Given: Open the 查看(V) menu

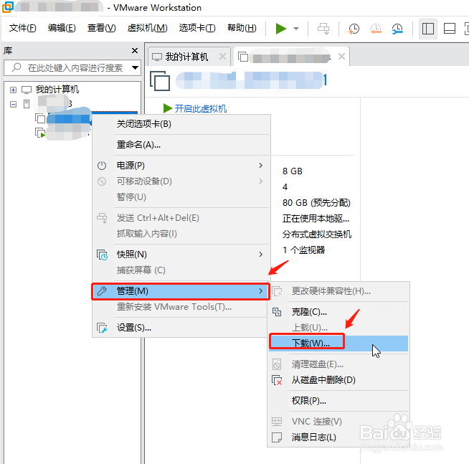Looking at the screenshot, I should pos(101,28).
